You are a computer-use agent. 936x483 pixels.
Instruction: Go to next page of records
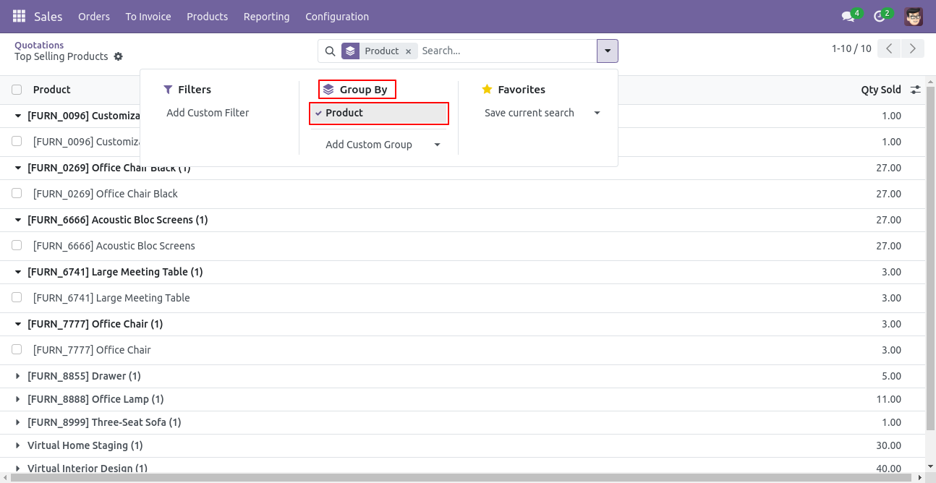[913, 48]
